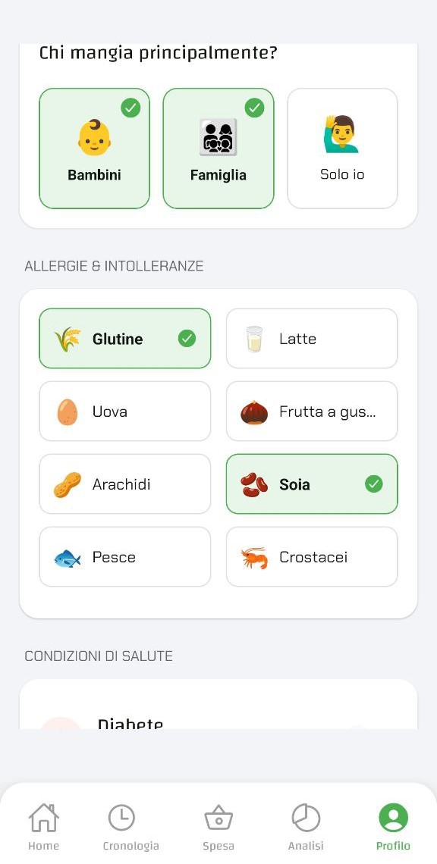Click the peanut icon on Arachidi
Screen dimensions: 437x864
tap(67, 484)
